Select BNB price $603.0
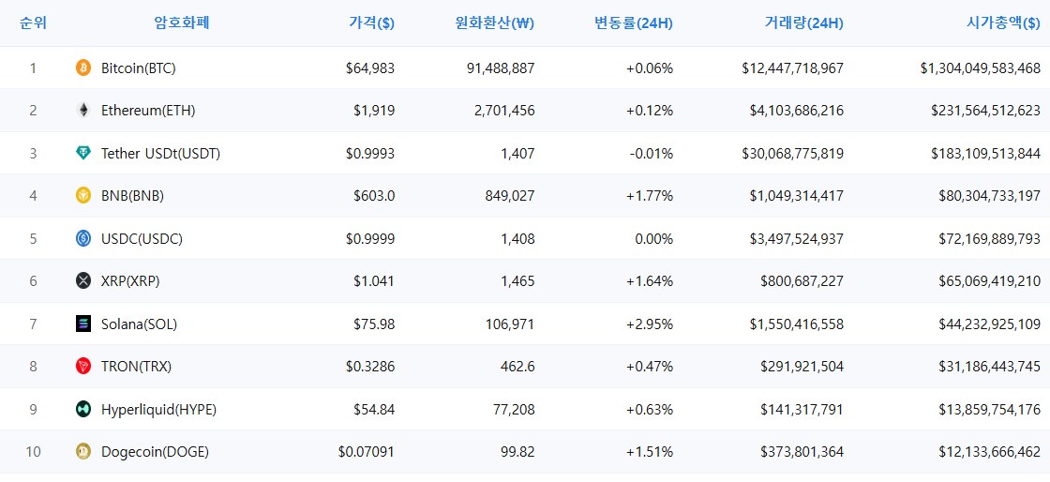Screen dimensions: 1050x482 pyautogui.click(x=374, y=196)
